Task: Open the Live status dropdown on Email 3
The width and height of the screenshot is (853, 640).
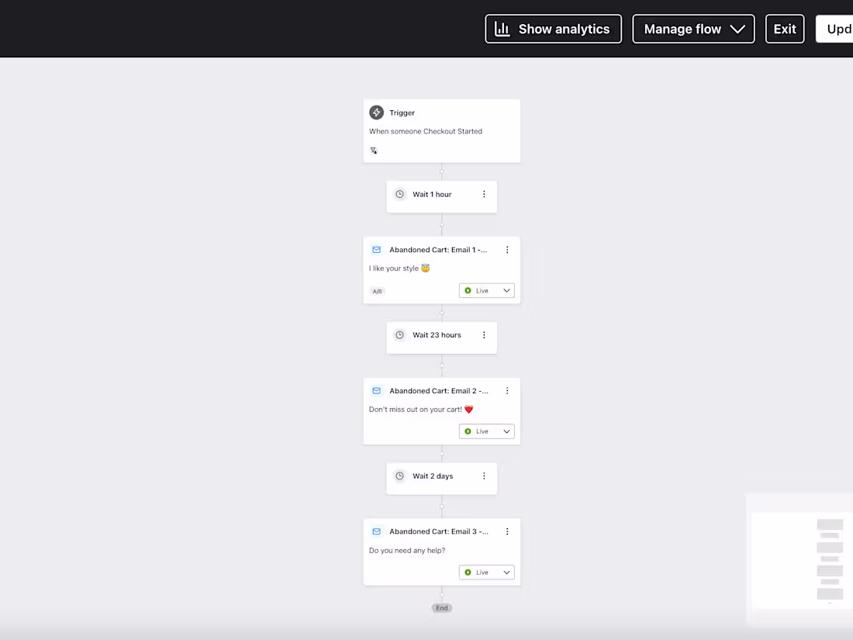Action: point(486,572)
